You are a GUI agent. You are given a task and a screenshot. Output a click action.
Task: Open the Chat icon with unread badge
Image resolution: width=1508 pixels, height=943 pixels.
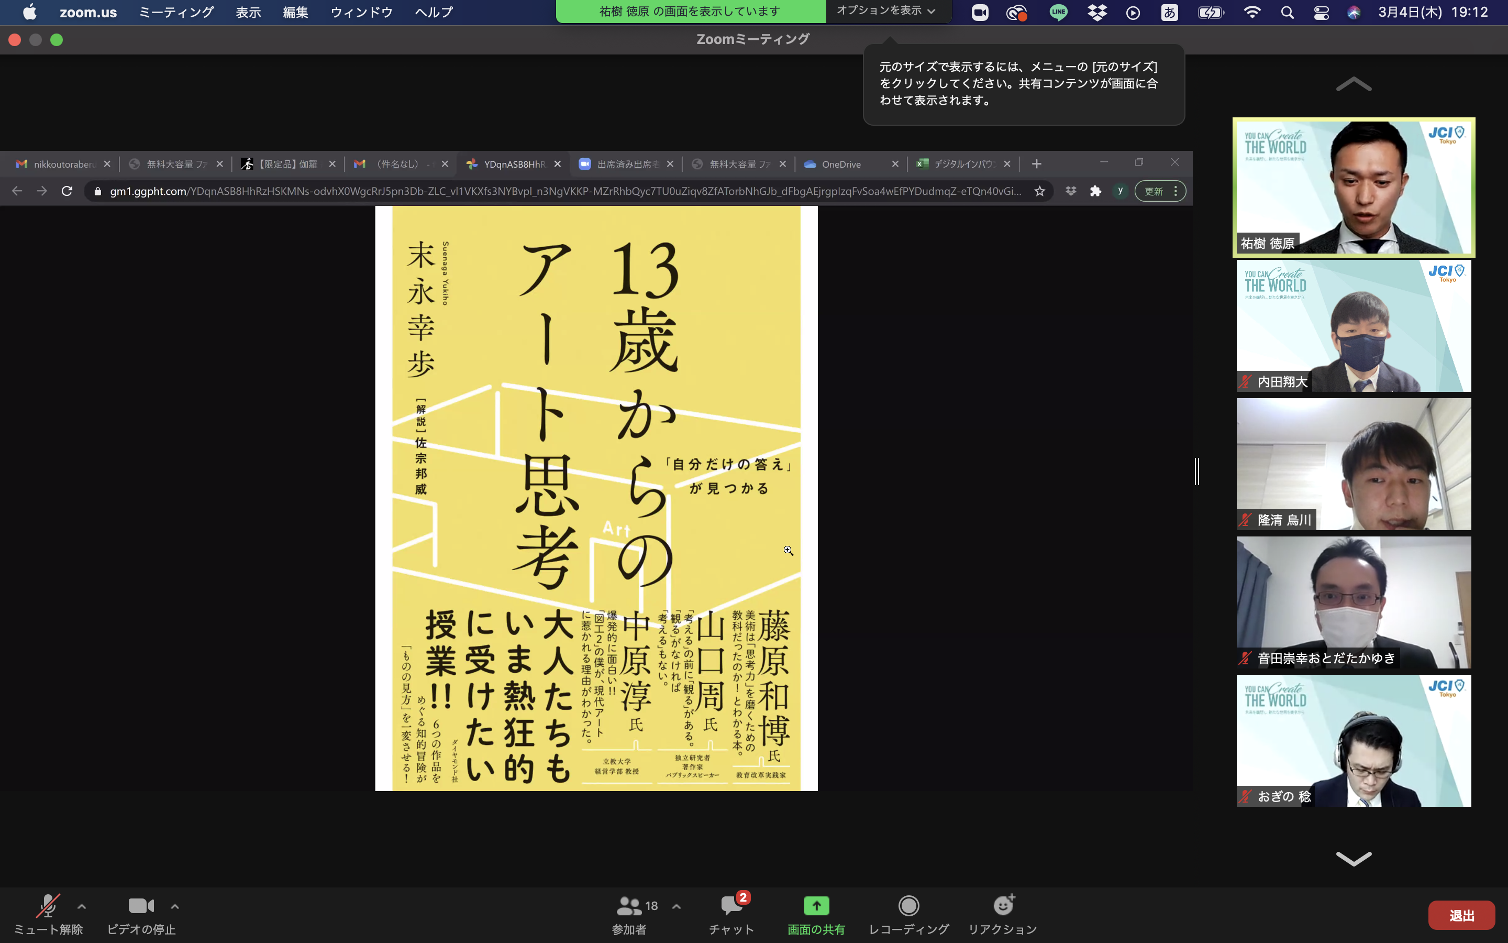pyautogui.click(x=731, y=906)
